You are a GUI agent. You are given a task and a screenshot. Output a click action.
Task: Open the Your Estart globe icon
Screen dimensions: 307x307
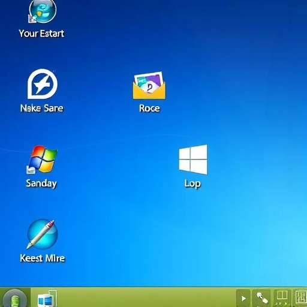tap(42, 11)
